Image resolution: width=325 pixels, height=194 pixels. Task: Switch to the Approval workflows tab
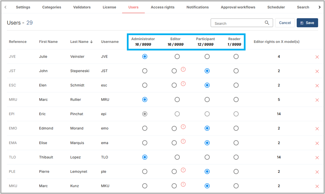pos(238,7)
